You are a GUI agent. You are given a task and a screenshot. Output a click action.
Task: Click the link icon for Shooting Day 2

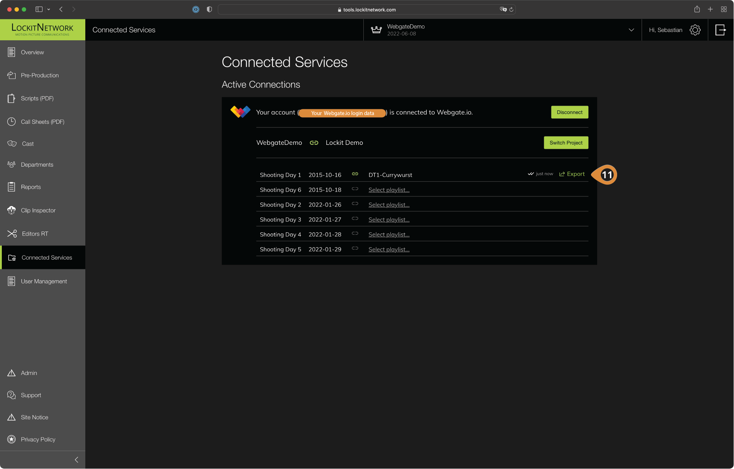click(x=355, y=204)
